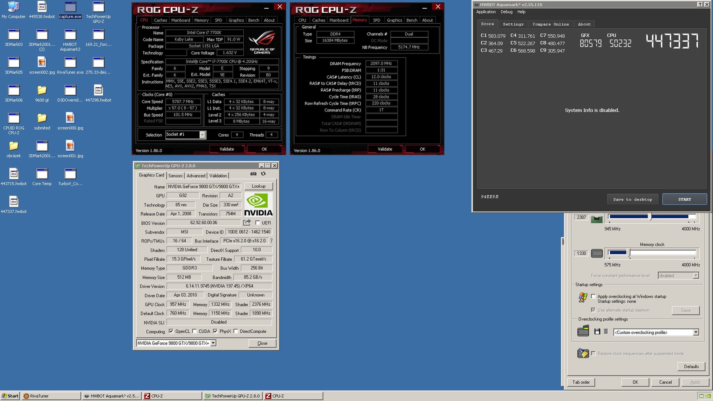The image size is (713, 401).
Task: Click HWBOT Aquamark taskbar button
Action: click(x=111, y=396)
